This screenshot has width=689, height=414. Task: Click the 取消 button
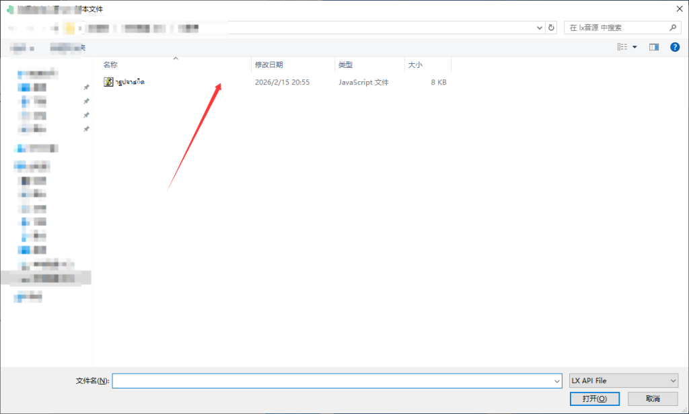pos(653,399)
